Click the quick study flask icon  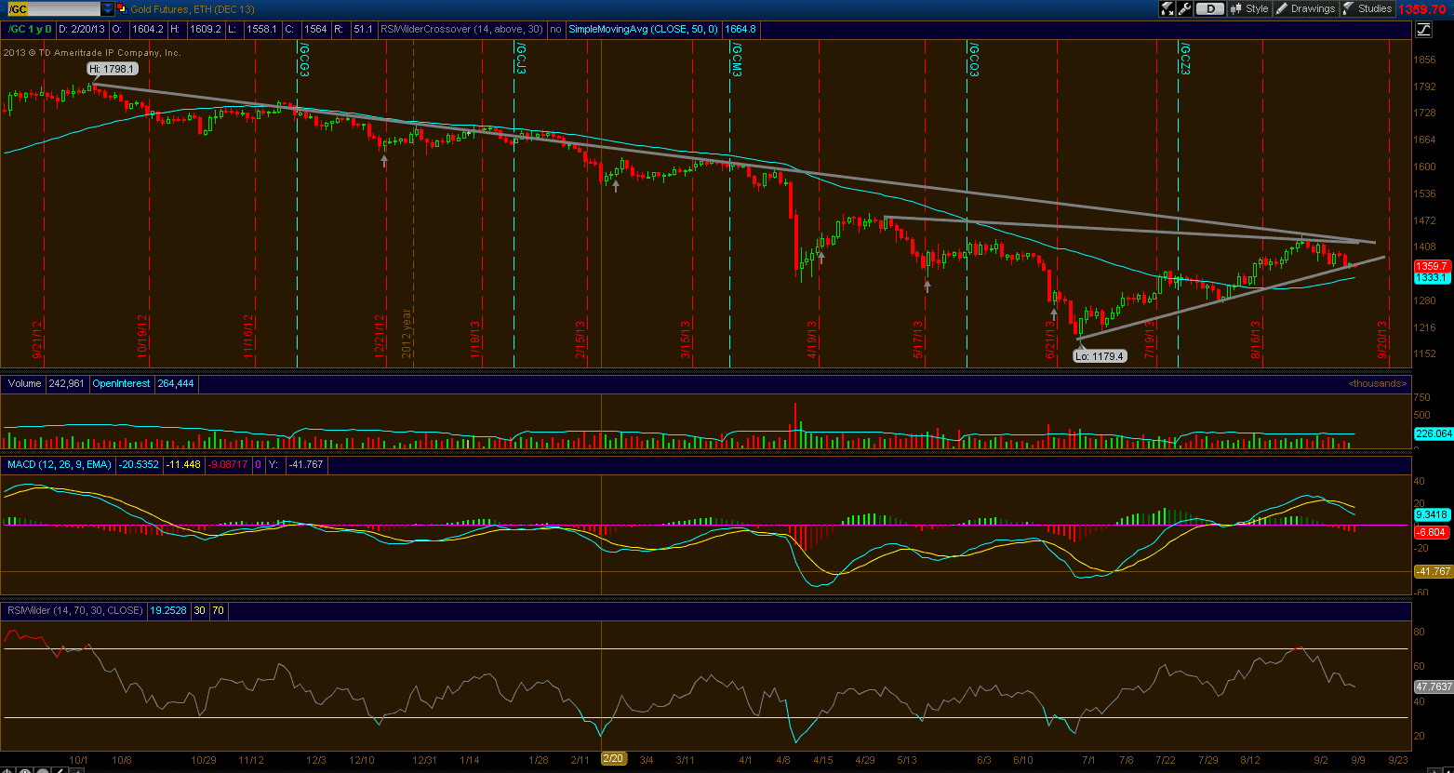point(1167,8)
